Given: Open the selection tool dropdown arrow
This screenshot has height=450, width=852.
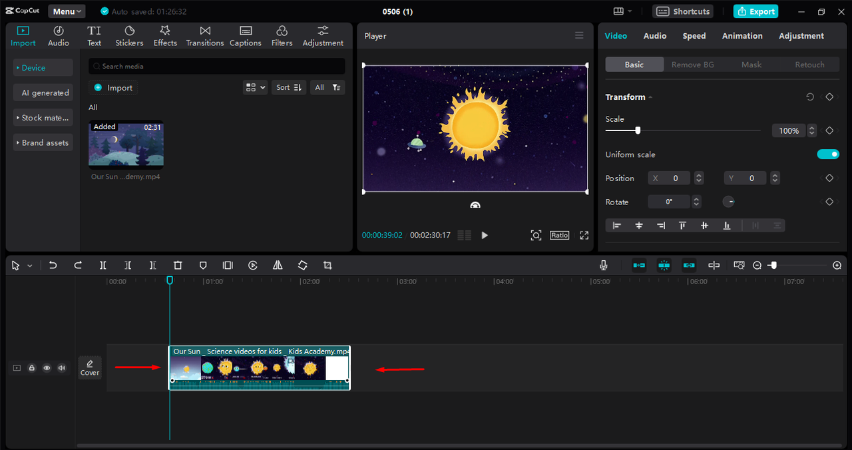Looking at the screenshot, I should [x=30, y=266].
